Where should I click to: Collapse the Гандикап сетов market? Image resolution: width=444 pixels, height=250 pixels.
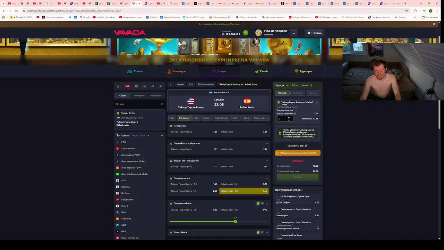267,178
